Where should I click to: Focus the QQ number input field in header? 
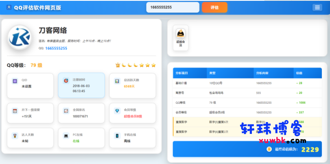click(x=173, y=7)
